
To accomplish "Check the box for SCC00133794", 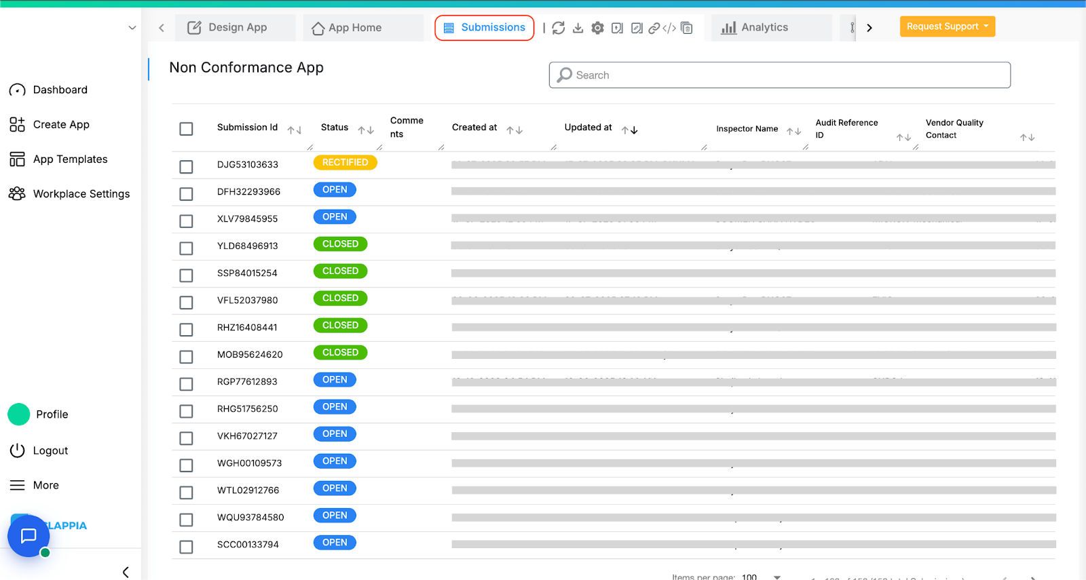I will click(x=186, y=547).
